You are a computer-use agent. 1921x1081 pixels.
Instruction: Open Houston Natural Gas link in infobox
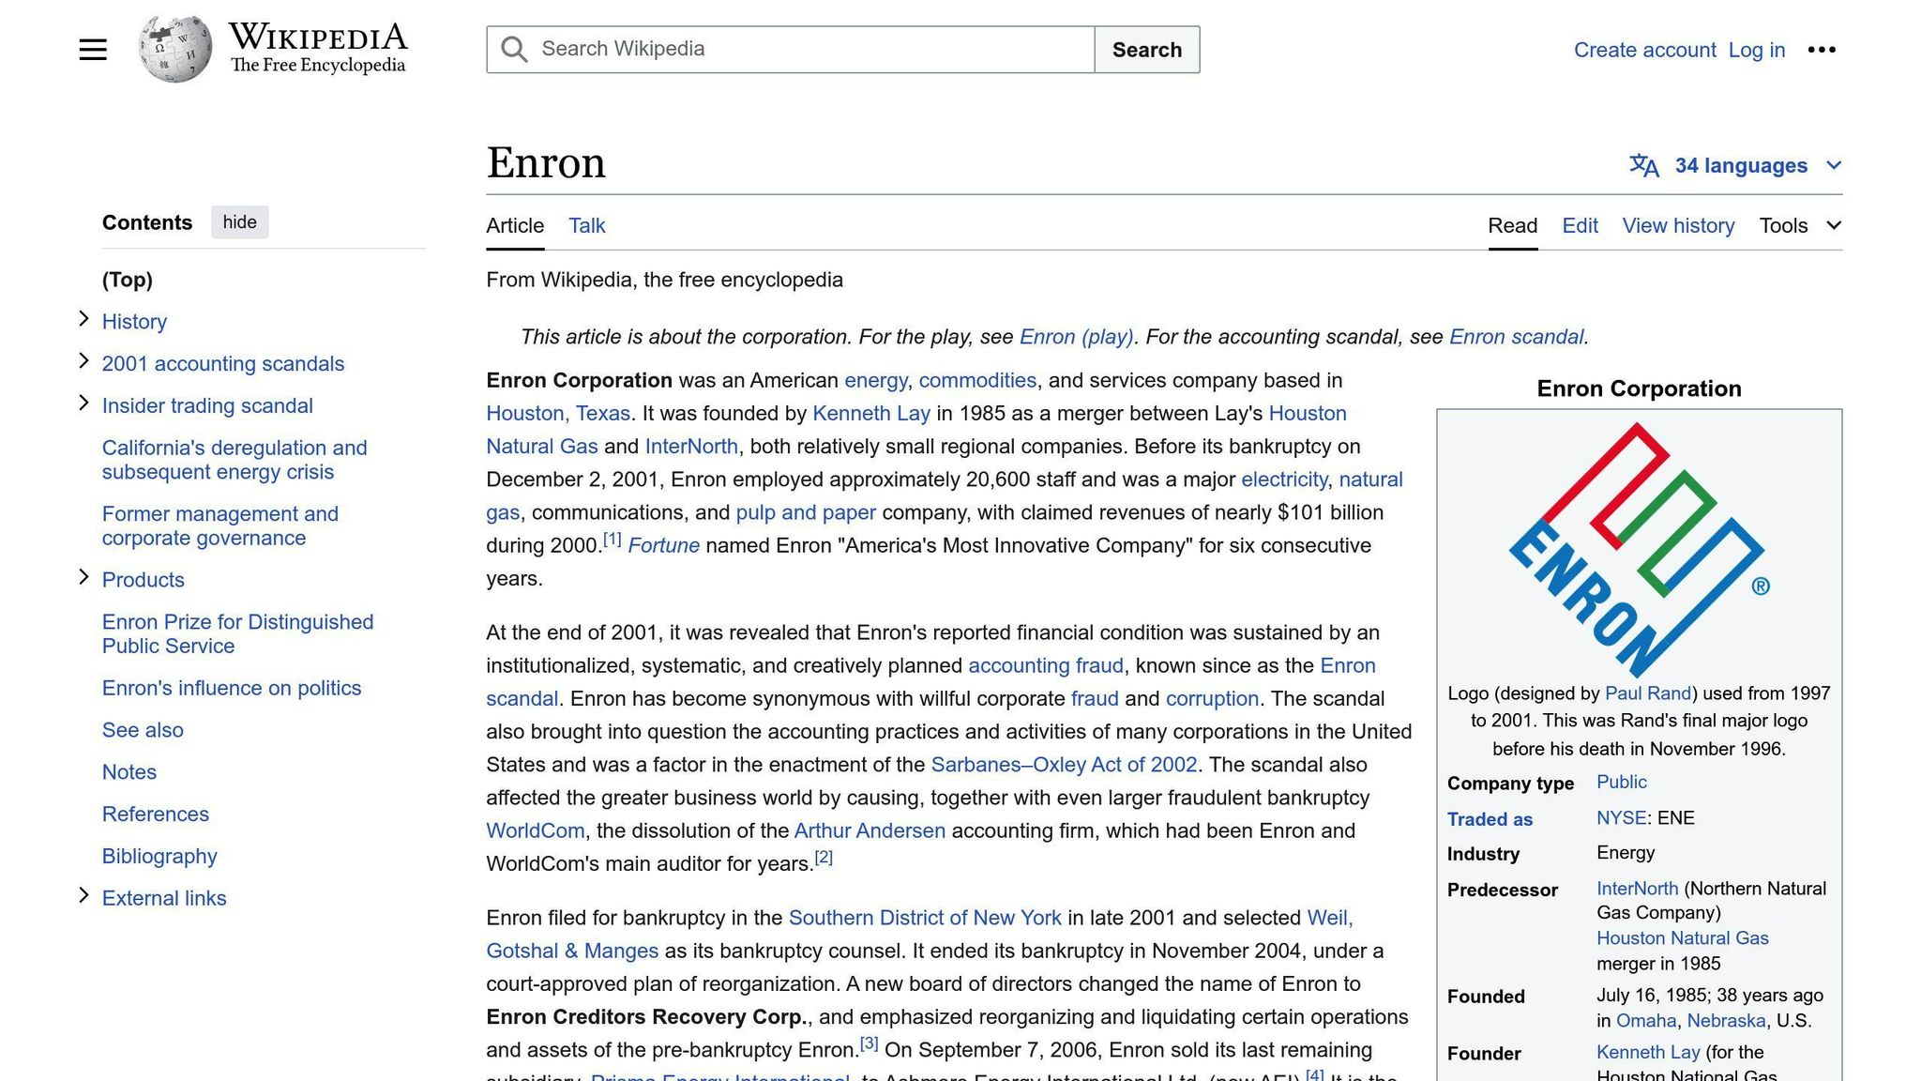pos(1682,938)
